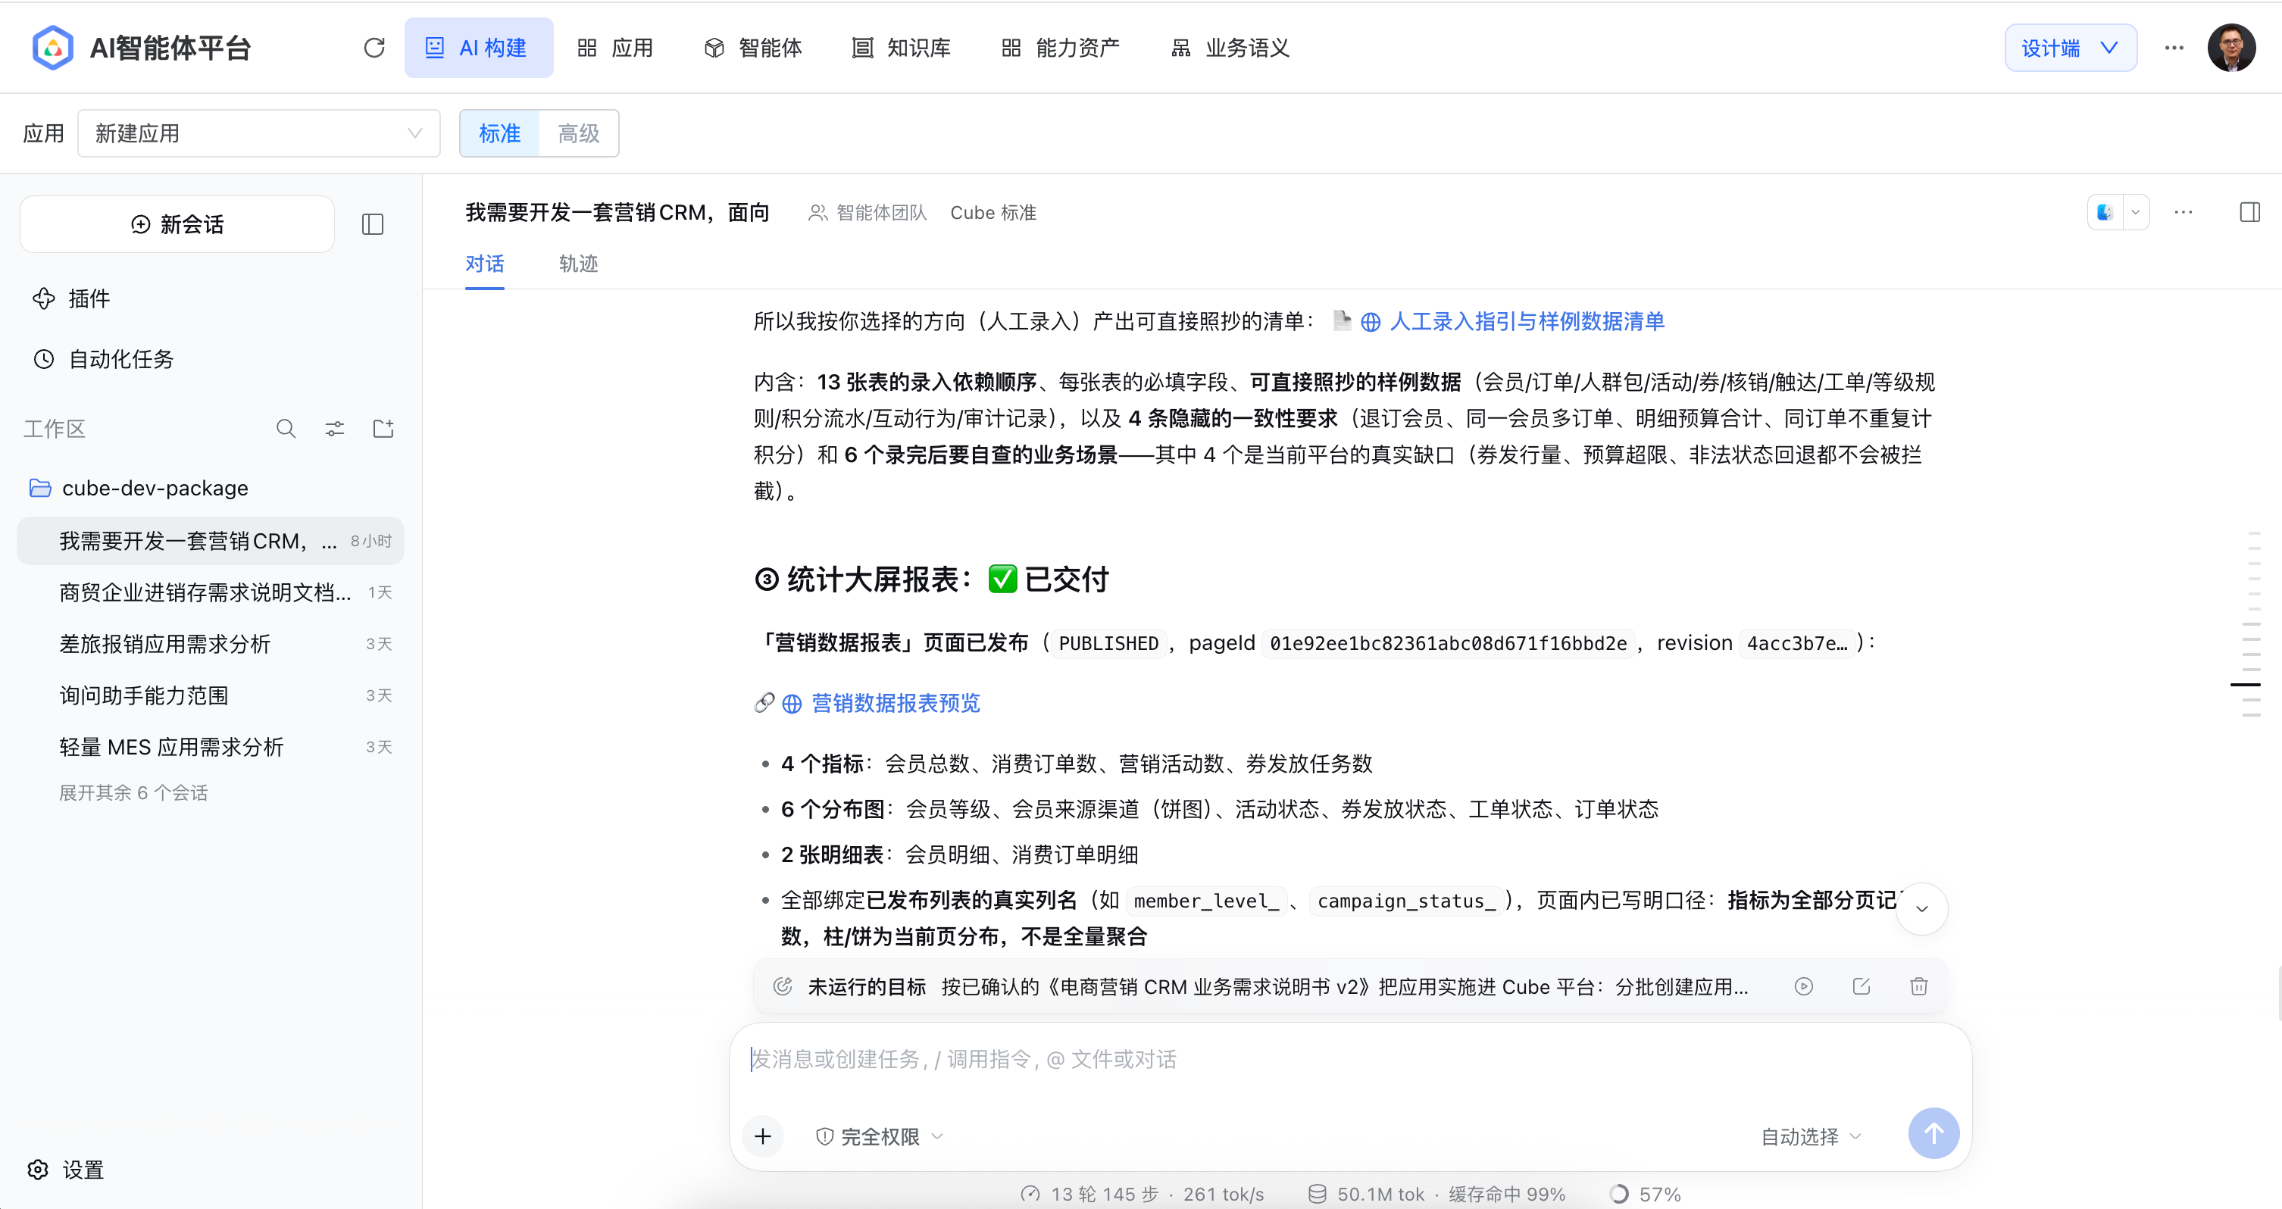Image resolution: width=2282 pixels, height=1209 pixels.
Task: Collapse the left sidebar panel icon
Action: point(373,224)
